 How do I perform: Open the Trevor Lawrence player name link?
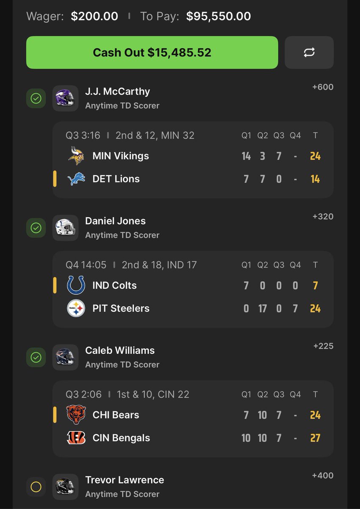[125, 480]
